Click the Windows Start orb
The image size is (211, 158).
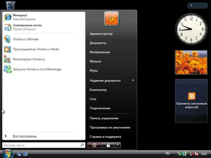[x=8, y=154]
